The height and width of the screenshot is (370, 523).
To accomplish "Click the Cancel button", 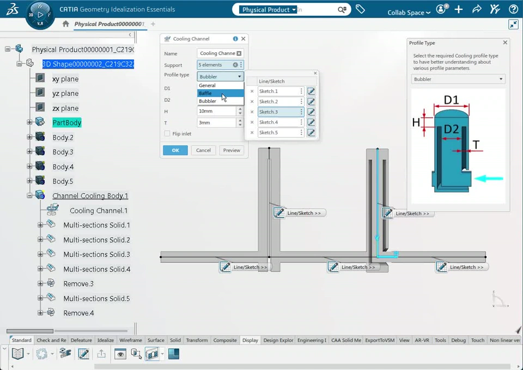I will click(x=203, y=150).
